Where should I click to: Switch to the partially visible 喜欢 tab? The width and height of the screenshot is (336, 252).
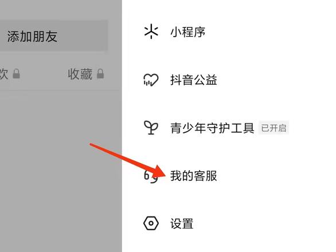[4, 74]
